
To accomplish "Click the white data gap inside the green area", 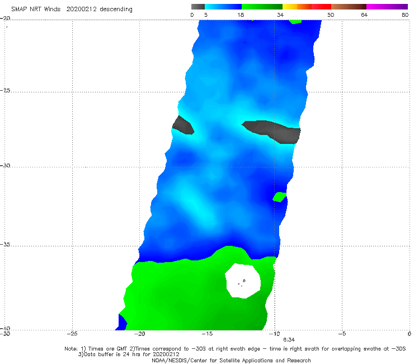I will tap(243, 281).
